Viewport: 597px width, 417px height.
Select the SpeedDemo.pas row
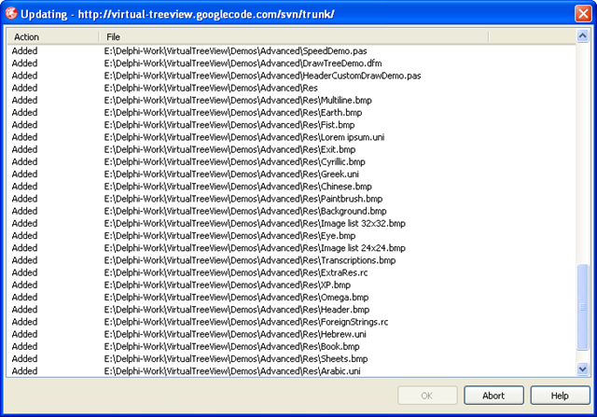coord(291,51)
